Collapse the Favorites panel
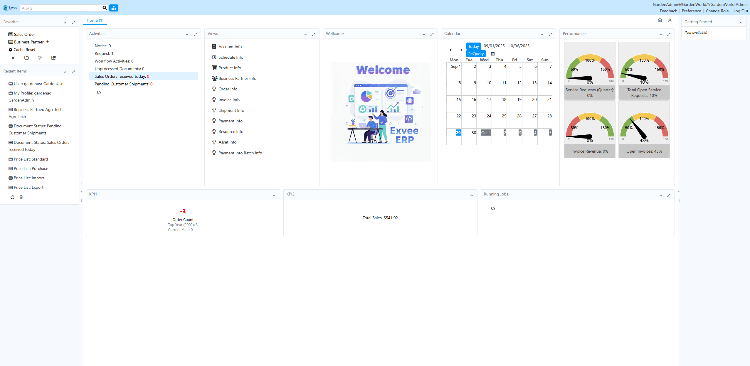This screenshot has height=366, width=750. tap(65, 23)
